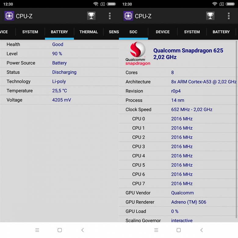Open recent apps menu icon on left screen
Viewport: 238px width, 238px height.
(37, 230)
